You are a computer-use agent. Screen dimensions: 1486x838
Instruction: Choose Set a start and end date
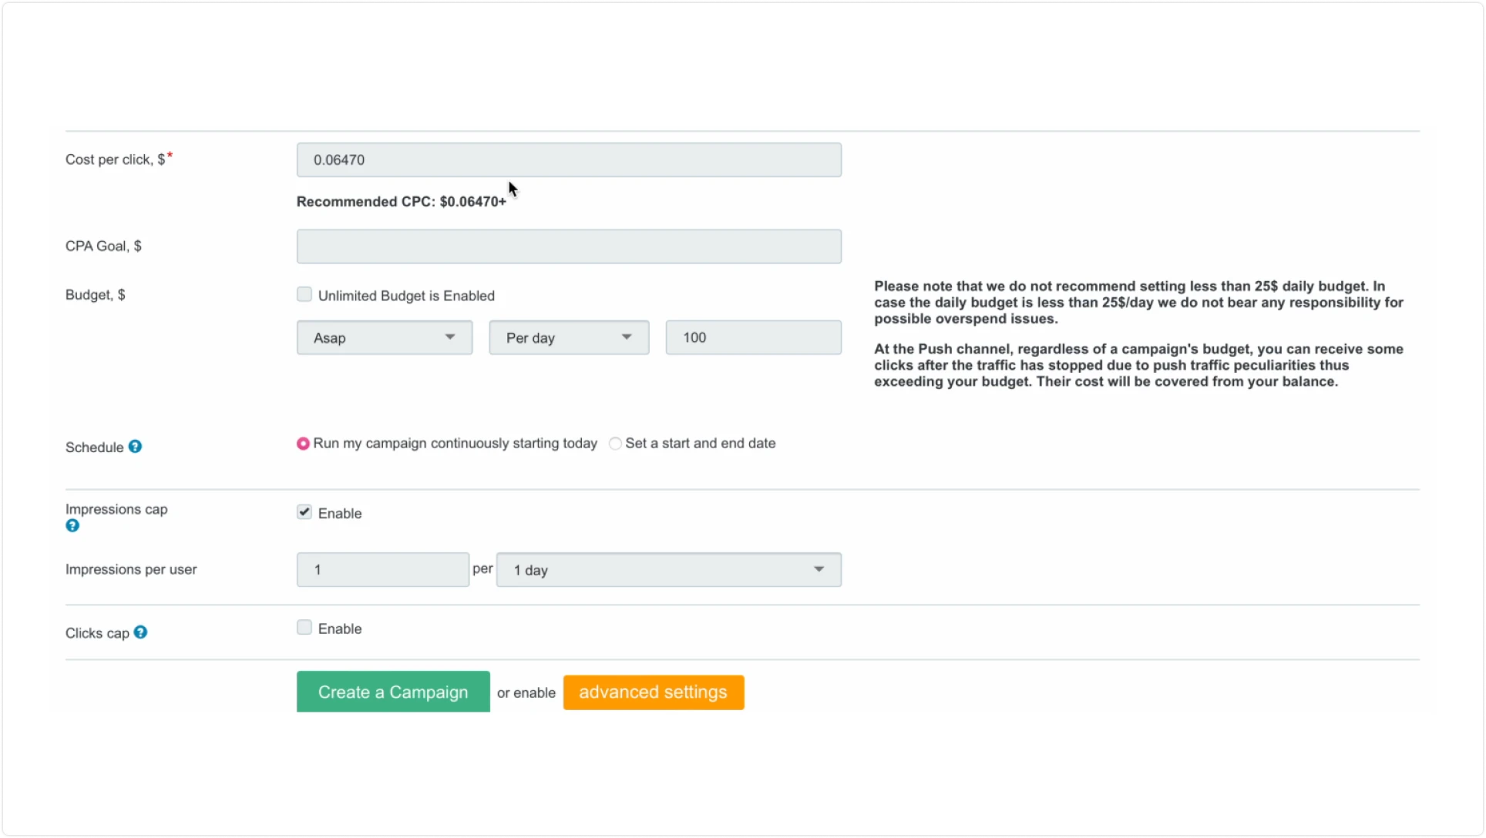pos(615,444)
